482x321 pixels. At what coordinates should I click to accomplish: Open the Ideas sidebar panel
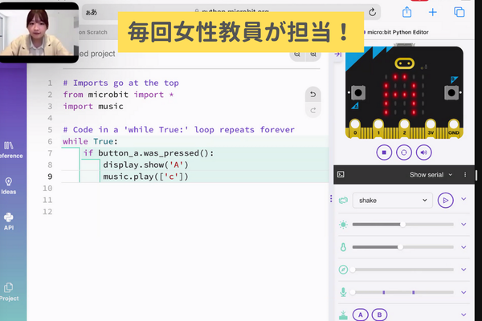(x=9, y=186)
